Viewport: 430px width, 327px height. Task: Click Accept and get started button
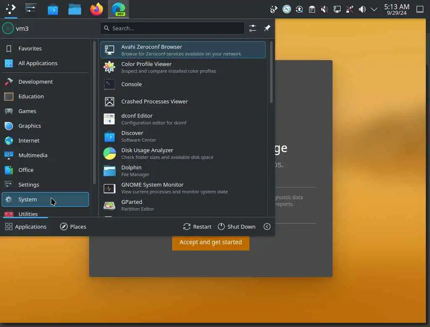click(x=211, y=243)
